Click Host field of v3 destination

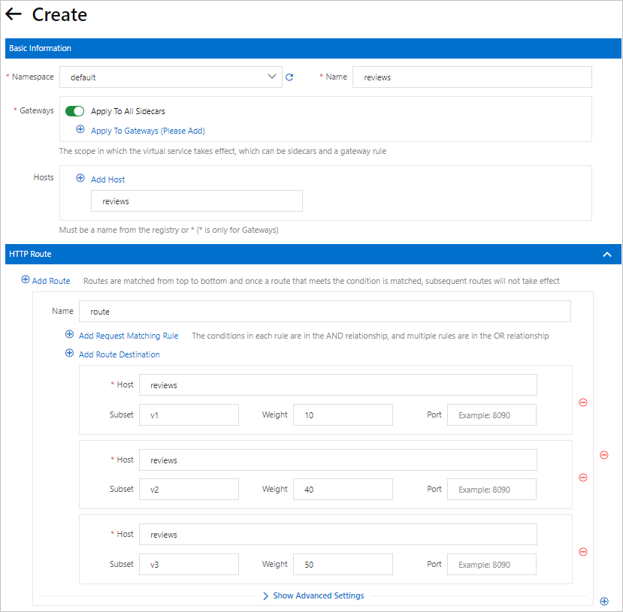click(337, 535)
